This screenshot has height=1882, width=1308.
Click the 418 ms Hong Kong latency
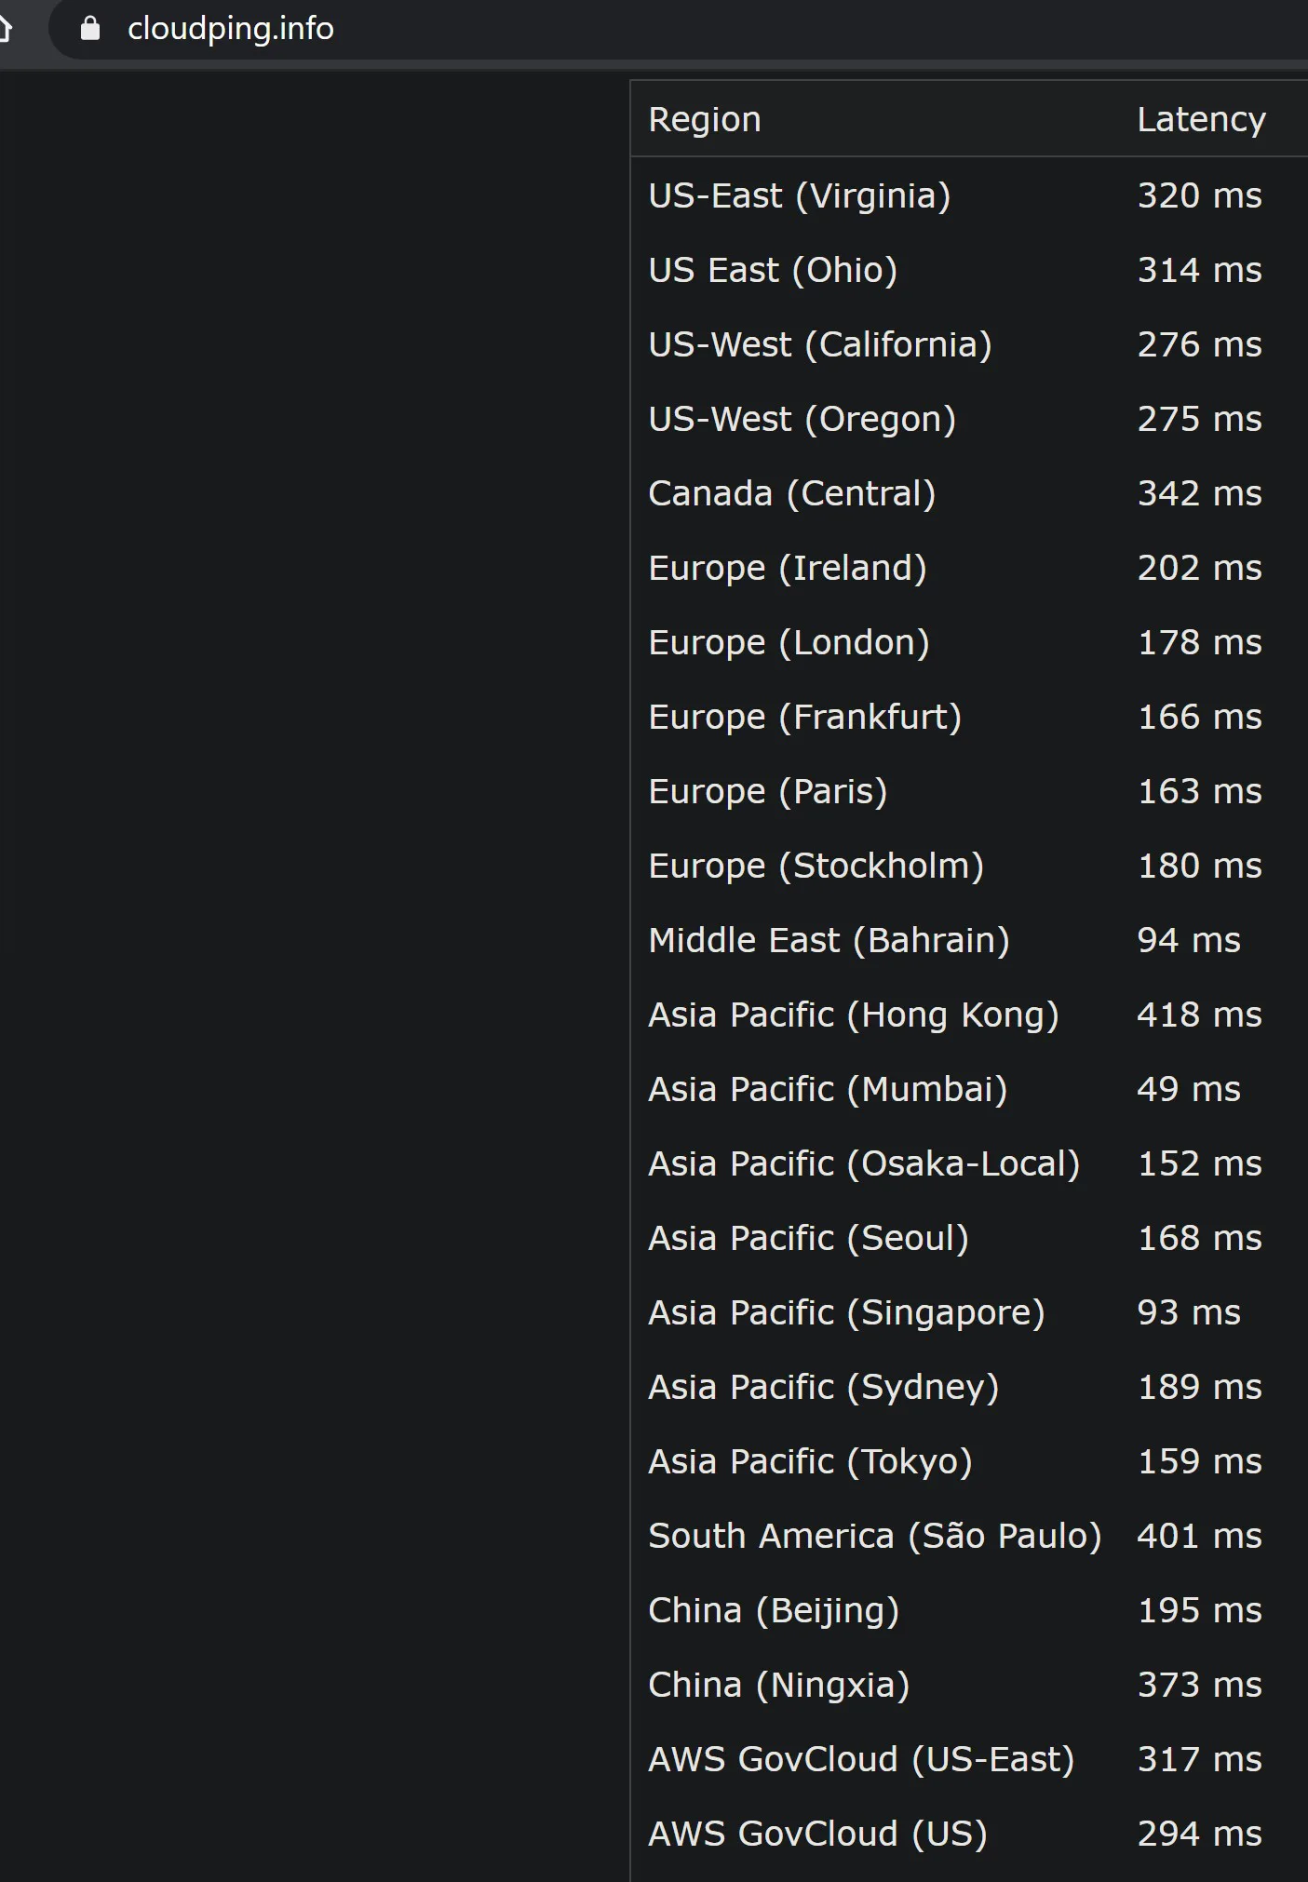pyautogui.click(x=1199, y=1015)
